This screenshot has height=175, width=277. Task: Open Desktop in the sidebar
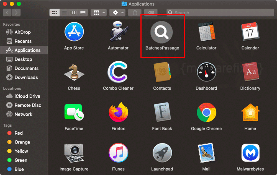(x=24, y=59)
